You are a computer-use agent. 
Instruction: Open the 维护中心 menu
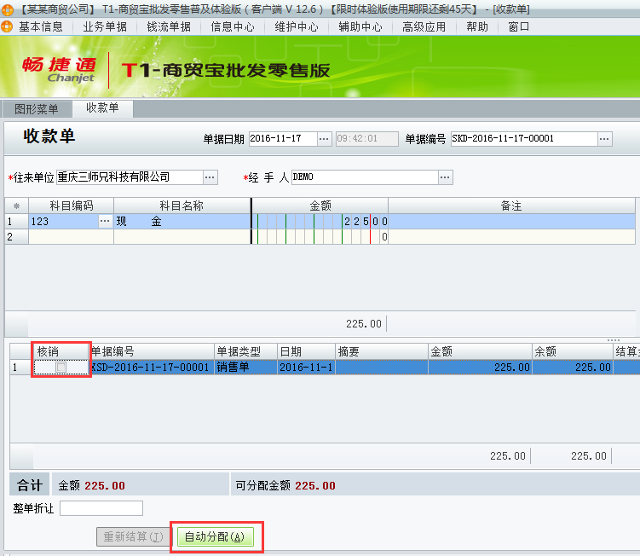[297, 27]
